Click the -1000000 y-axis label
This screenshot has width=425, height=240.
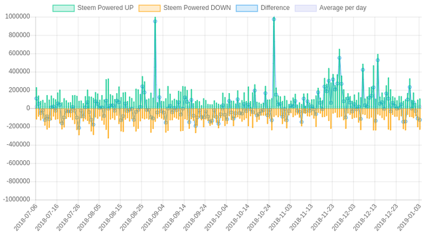coord(17,199)
